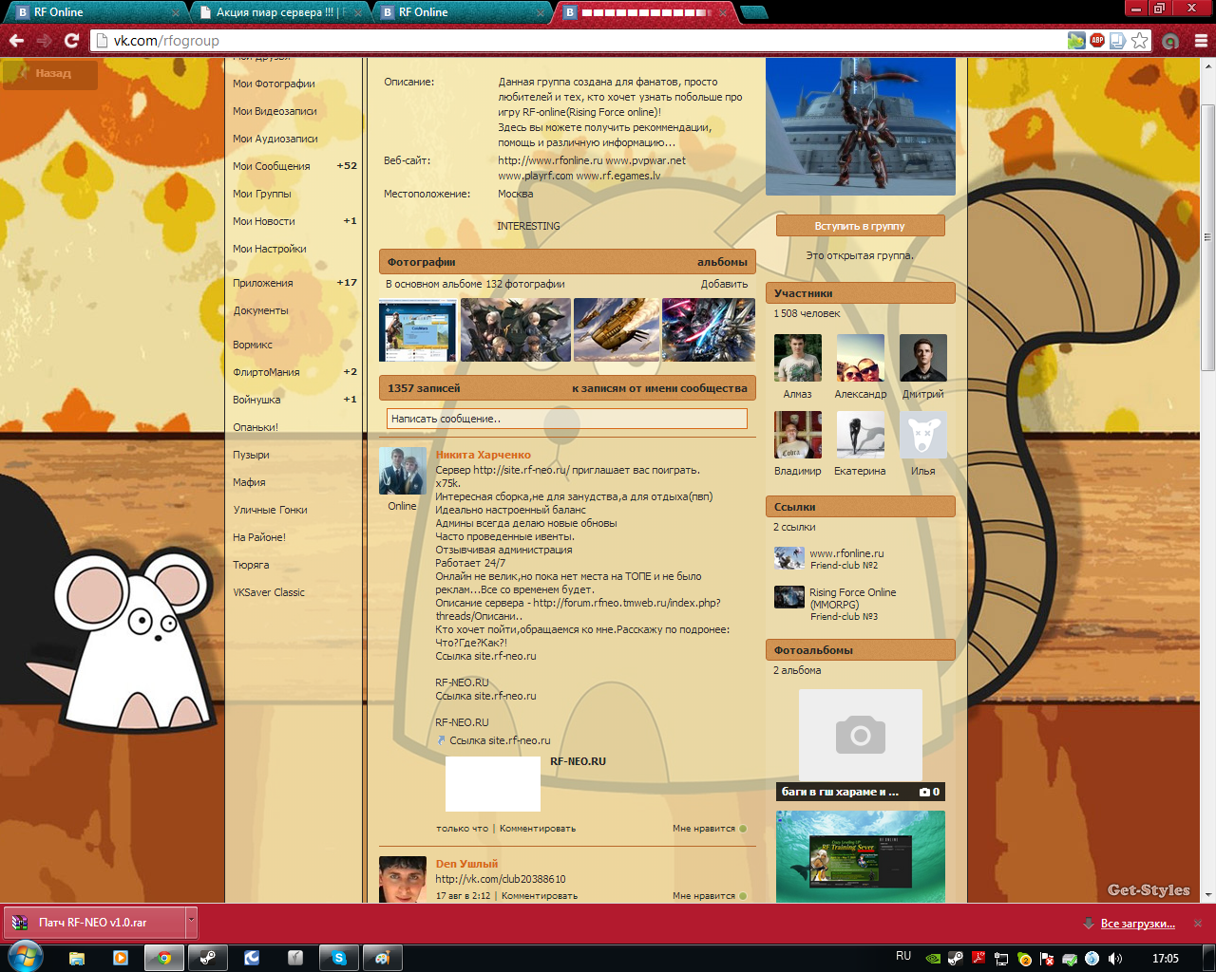Image resolution: width=1216 pixels, height=972 pixels.
Task: Open Мои Сообщения in left menu
Action: 272,166
